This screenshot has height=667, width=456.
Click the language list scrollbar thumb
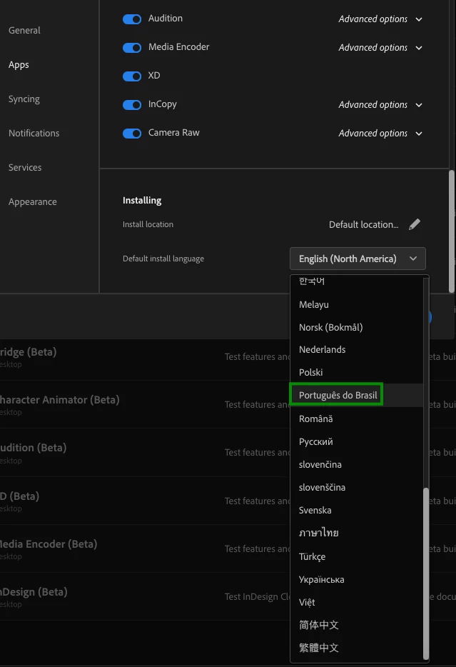coord(426,573)
